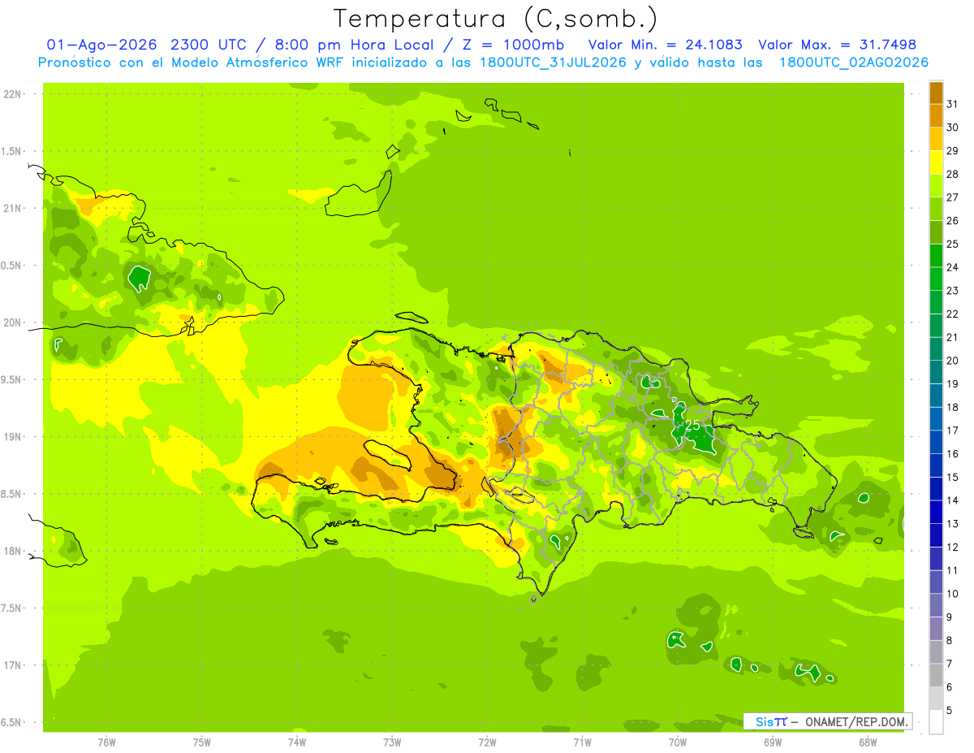974x753 pixels.
Task: Click the white swatch below 5
Action: (936, 722)
